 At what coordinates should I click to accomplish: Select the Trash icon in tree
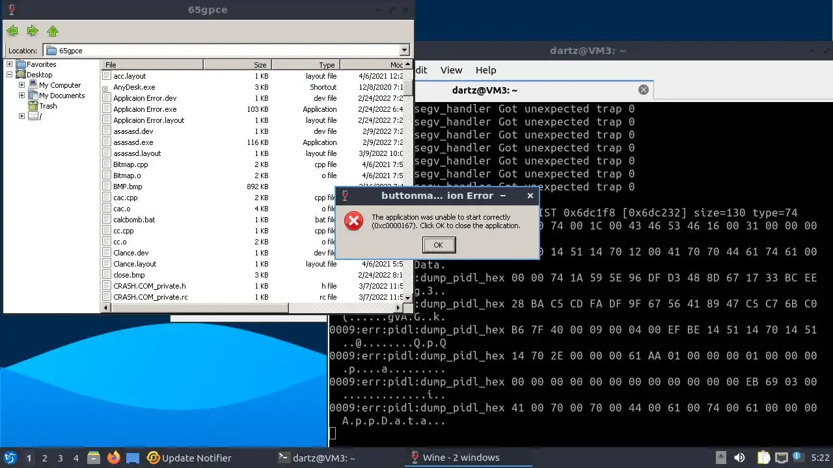(x=33, y=106)
